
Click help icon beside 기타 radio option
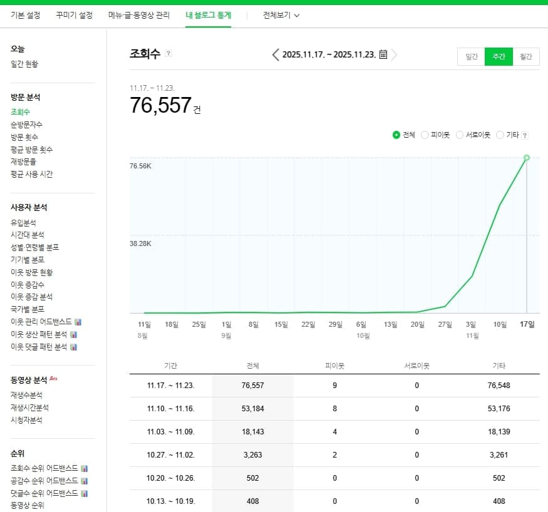(x=525, y=135)
